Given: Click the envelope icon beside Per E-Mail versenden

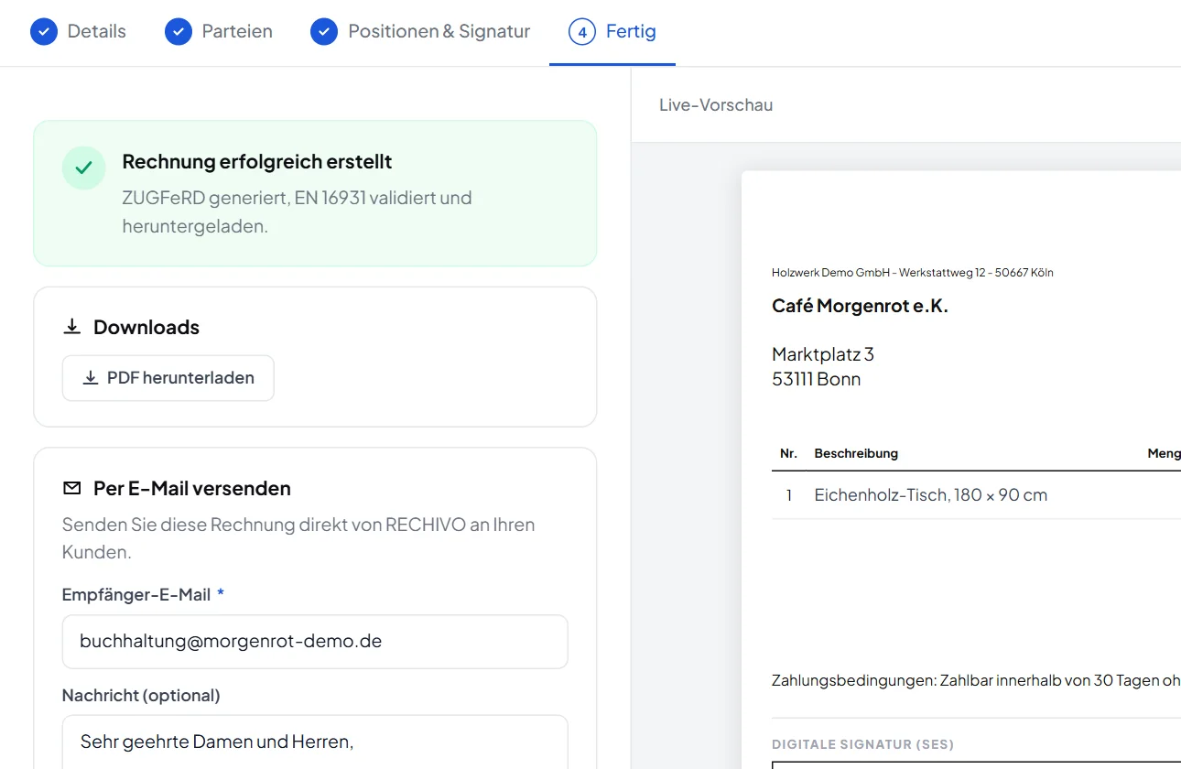Looking at the screenshot, I should [x=72, y=489].
